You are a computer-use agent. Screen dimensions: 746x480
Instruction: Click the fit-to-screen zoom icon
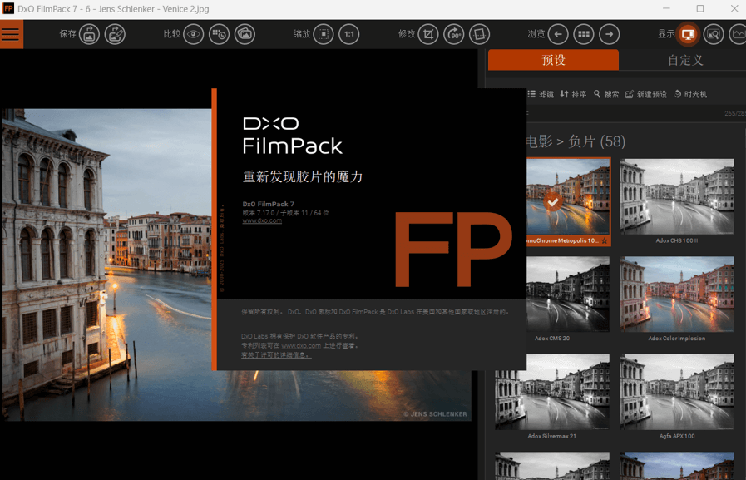323,34
